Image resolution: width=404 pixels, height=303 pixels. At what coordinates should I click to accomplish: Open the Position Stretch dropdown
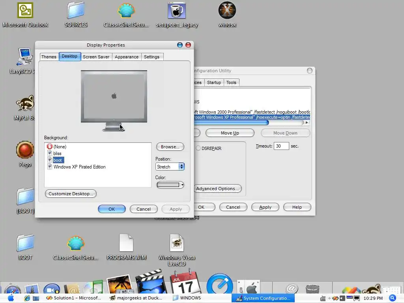click(x=170, y=167)
